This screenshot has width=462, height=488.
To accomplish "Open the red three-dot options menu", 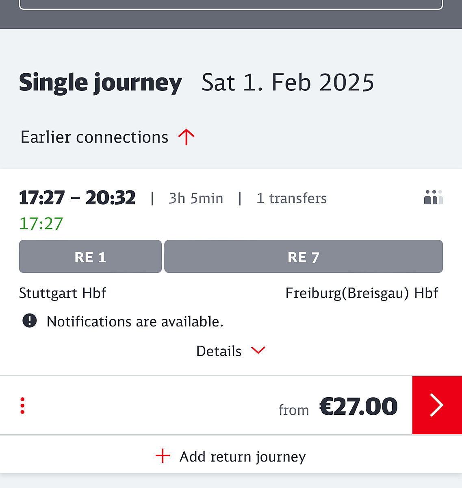I will click(22, 405).
